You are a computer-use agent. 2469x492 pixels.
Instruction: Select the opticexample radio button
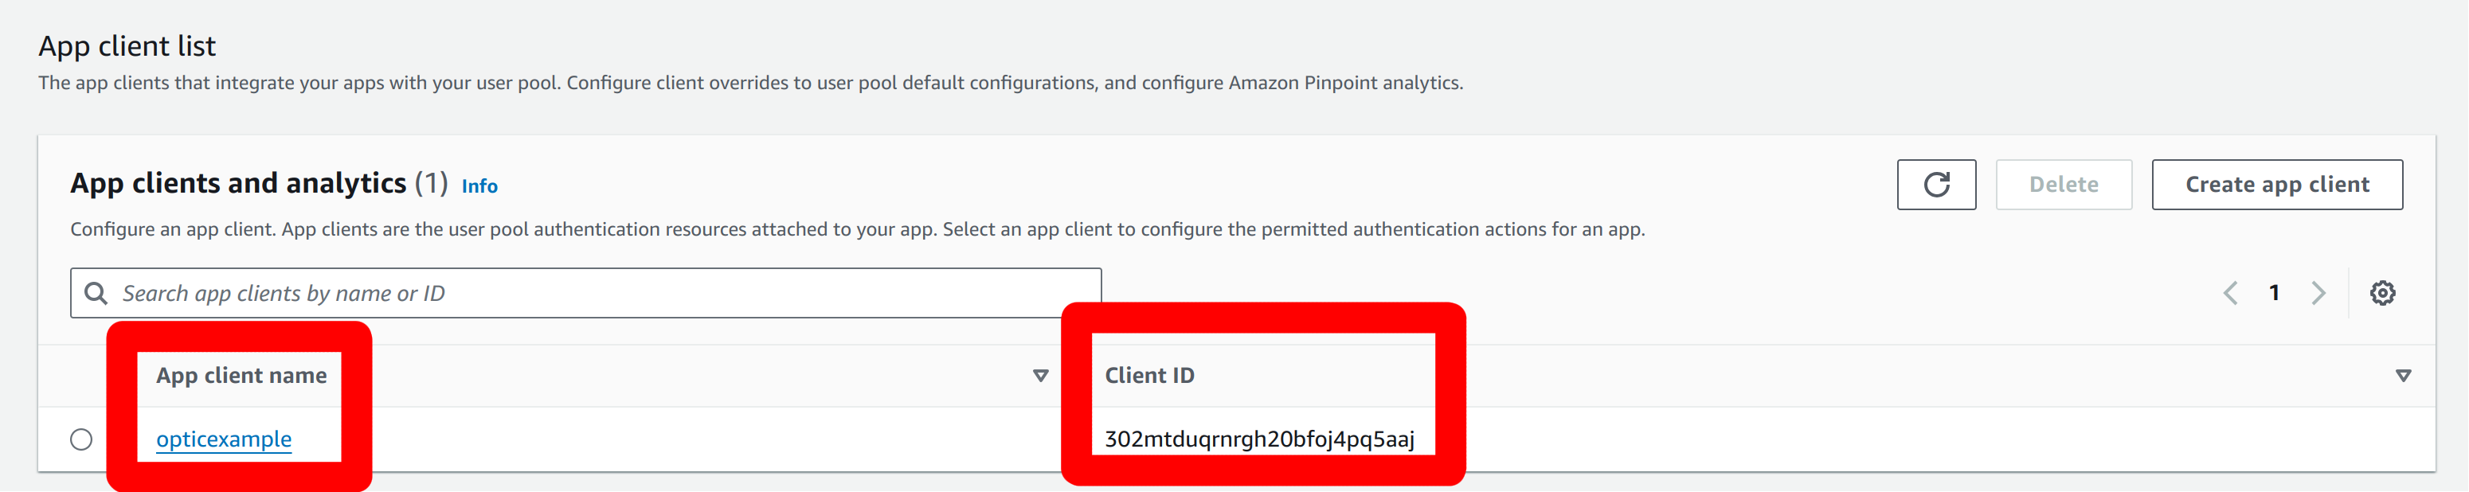(x=81, y=439)
